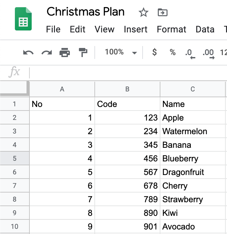Click the Undo arrow icon
227x234 pixels.
pyautogui.click(x=28, y=53)
